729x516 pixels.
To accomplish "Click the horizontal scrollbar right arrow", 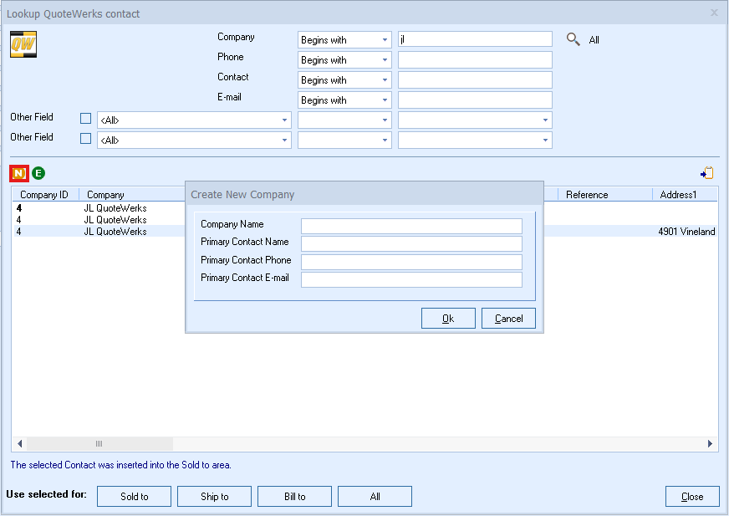I will point(710,443).
